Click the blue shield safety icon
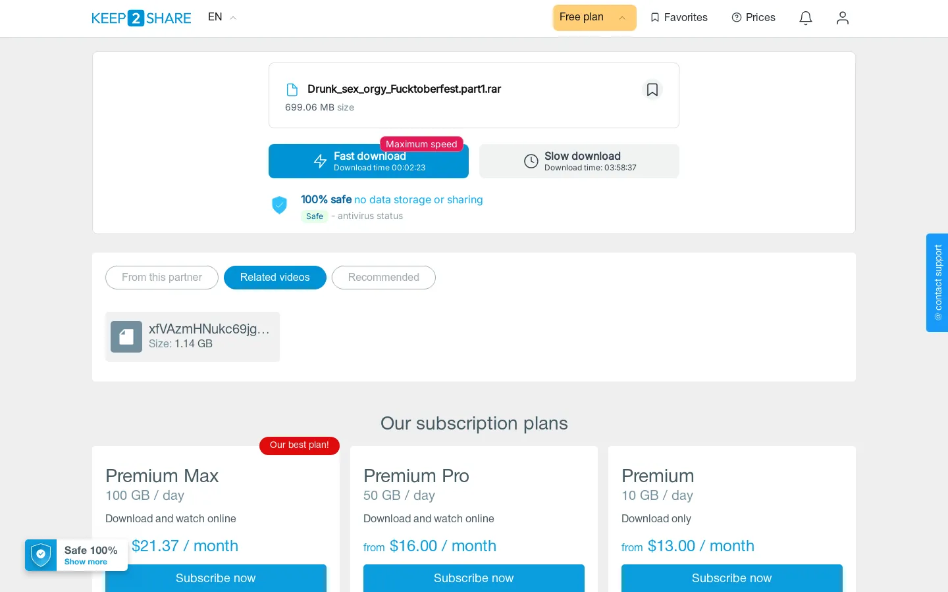 pos(280,205)
